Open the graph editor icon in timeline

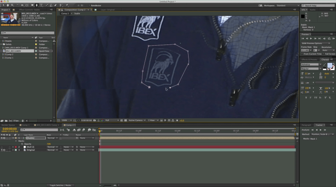pos(94,130)
